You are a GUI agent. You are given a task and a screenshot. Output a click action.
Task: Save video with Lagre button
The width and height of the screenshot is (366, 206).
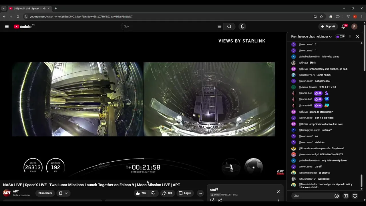coord(185,193)
